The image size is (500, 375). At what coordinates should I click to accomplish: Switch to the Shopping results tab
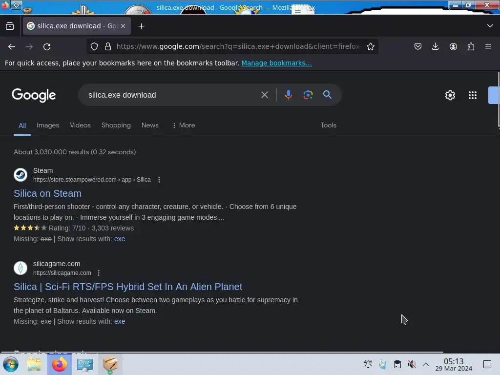pos(116,125)
